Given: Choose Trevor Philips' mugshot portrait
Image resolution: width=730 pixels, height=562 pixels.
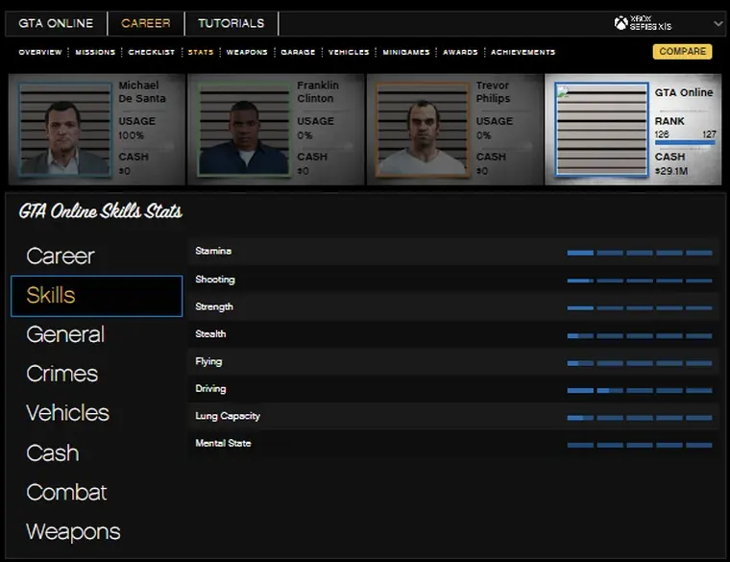Looking at the screenshot, I should [422, 129].
